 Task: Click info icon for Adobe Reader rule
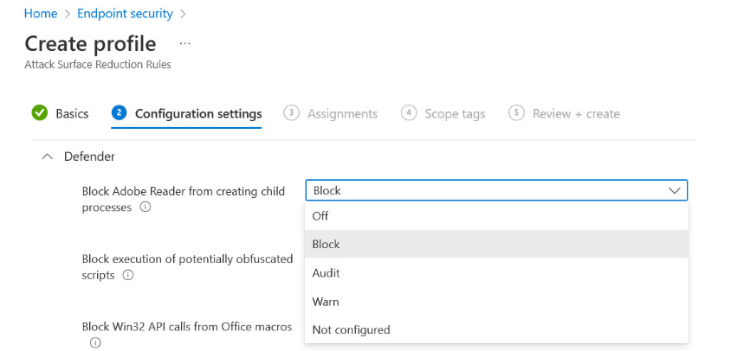click(x=146, y=207)
